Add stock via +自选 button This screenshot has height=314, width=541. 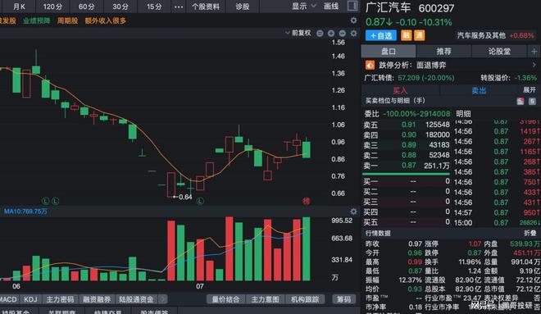click(381, 35)
